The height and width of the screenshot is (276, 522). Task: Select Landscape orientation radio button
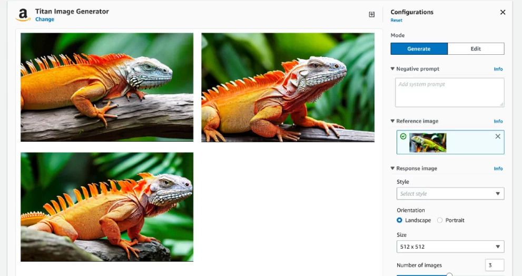[399, 220]
